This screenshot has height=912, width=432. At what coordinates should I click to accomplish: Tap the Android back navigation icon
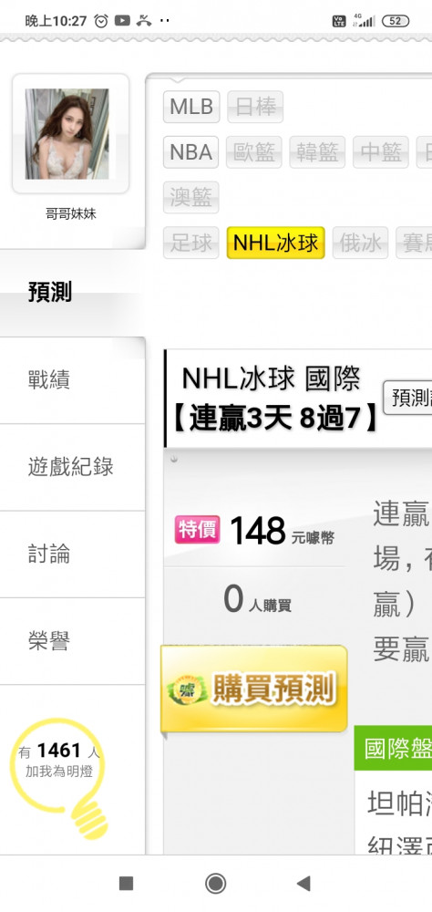click(303, 884)
